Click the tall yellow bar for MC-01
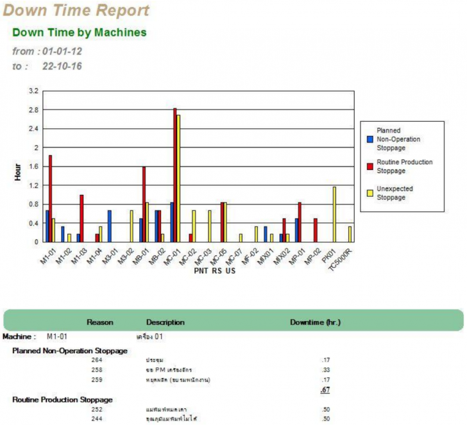 (x=178, y=179)
